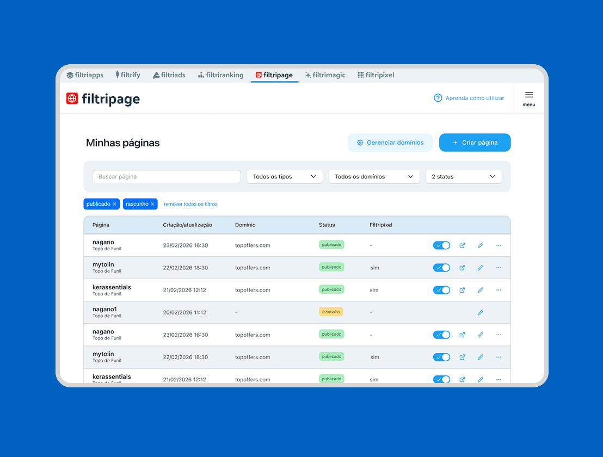Image resolution: width=603 pixels, height=457 pixels.
Task: Open external link for first nagano row
Action: pos(462,245)
